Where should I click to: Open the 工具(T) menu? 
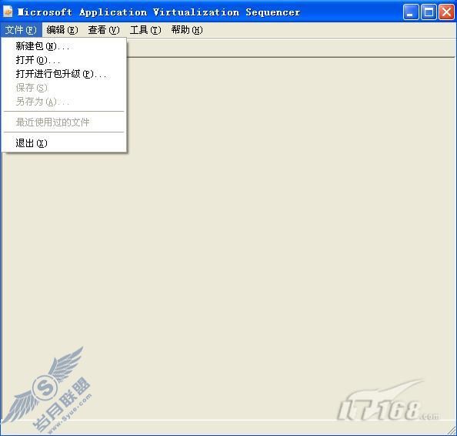click(x=145, y=30)
